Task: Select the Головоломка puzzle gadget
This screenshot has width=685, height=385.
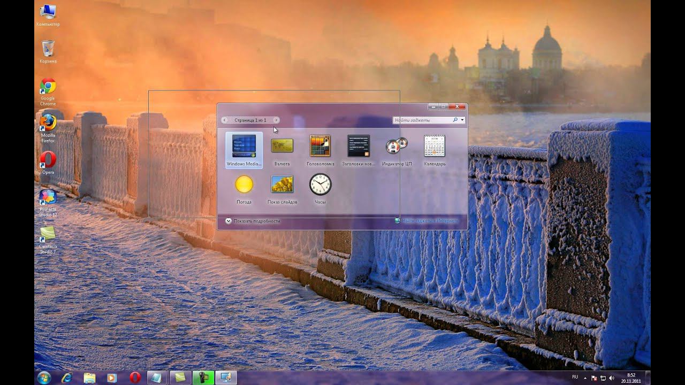Action: (320, 150)
